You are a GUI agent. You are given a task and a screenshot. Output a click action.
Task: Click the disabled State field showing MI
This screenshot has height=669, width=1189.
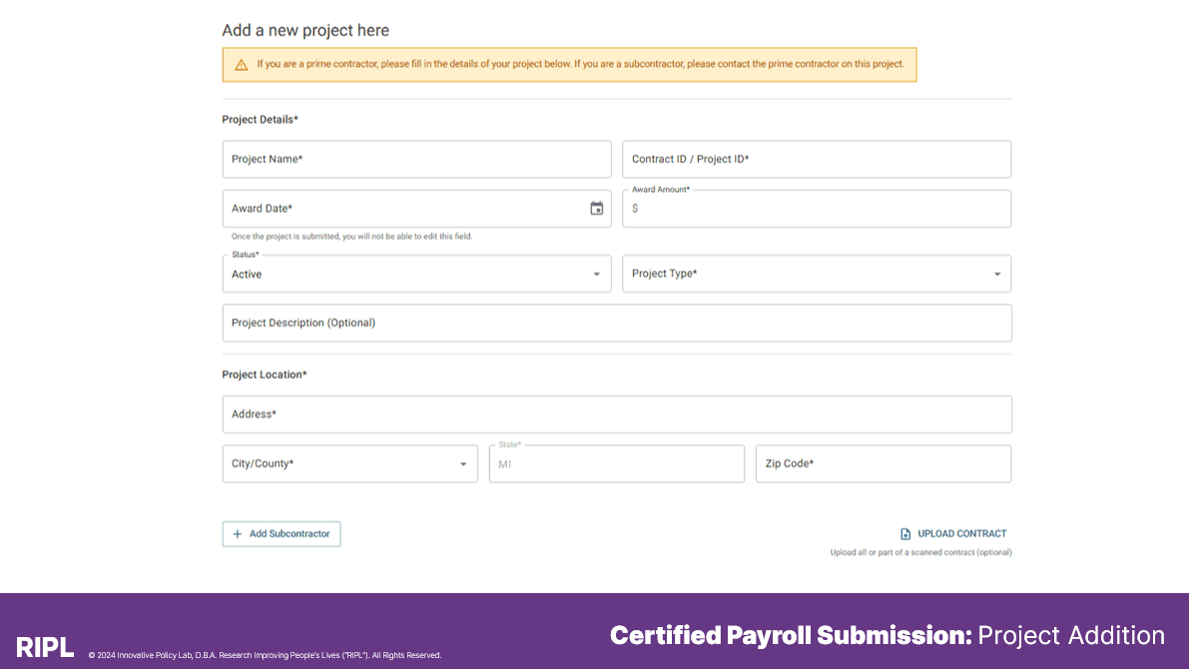(617, 463)
